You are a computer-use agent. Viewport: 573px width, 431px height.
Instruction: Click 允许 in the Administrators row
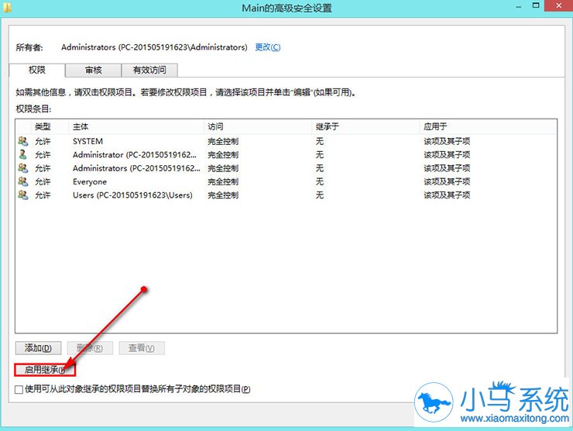43,168
